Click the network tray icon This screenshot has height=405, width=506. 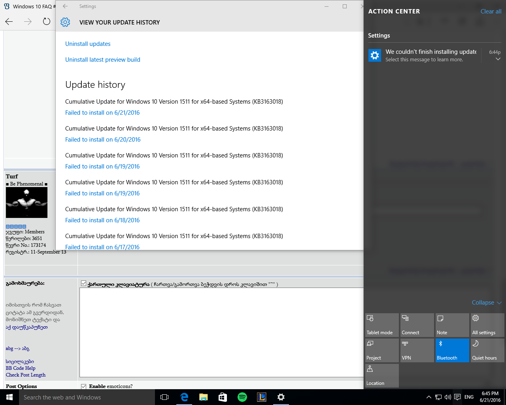click(x=438, y=397)
